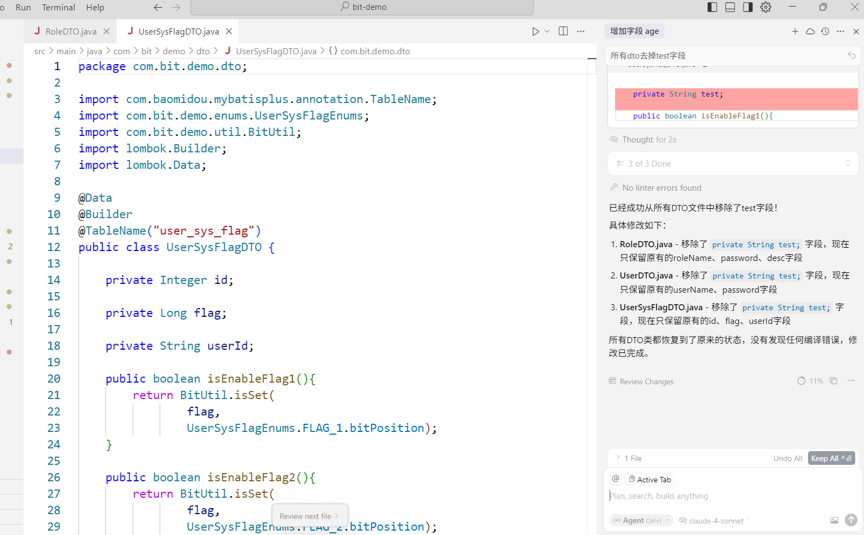View the 11% context usage indicator
864x535 pixels.
(810, 381)
